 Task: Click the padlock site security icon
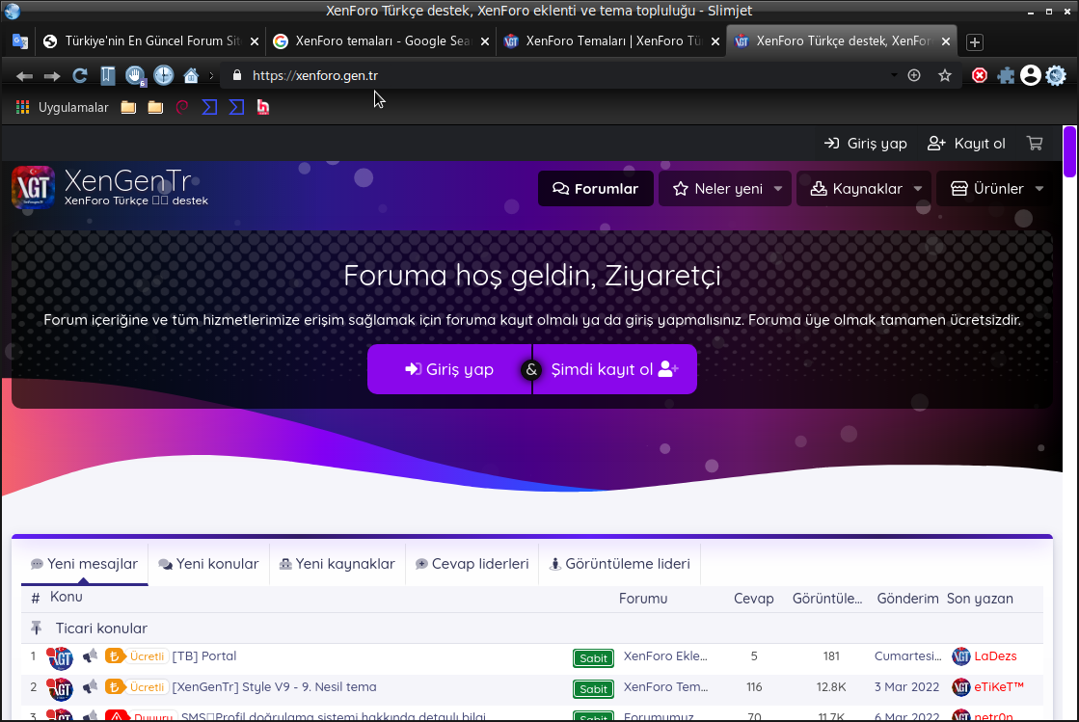point(237,75)
